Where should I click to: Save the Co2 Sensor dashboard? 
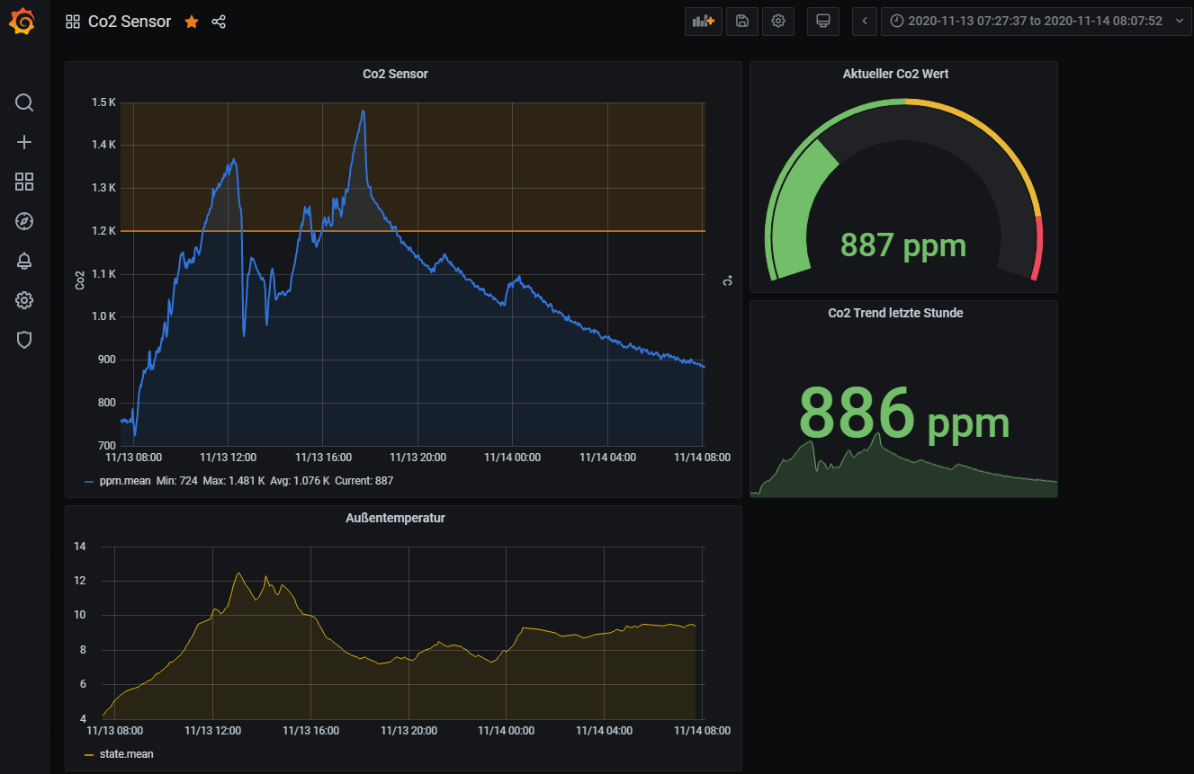coord(741,21)
